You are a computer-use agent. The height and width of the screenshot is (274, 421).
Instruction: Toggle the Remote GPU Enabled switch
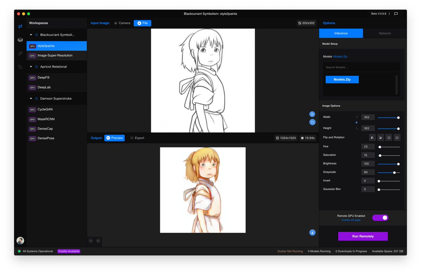pyautogui.click(x=380, y=218)
